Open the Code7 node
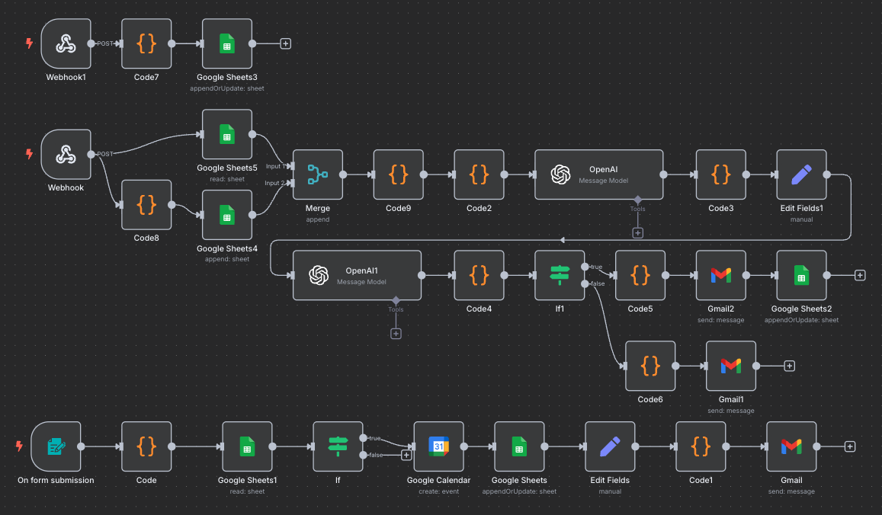Screen dimensions: 882x515 click(x=146, y=44)
